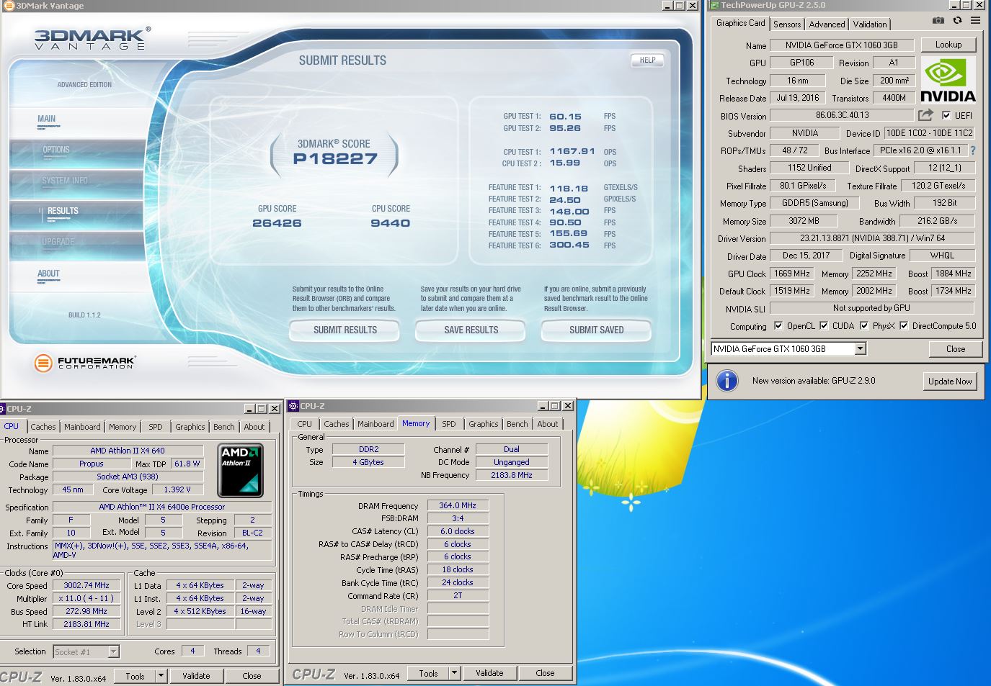This screenshot has width=991, height=686.
Task: Open Caches tab in left CPU-Z window
Action: 43,427
